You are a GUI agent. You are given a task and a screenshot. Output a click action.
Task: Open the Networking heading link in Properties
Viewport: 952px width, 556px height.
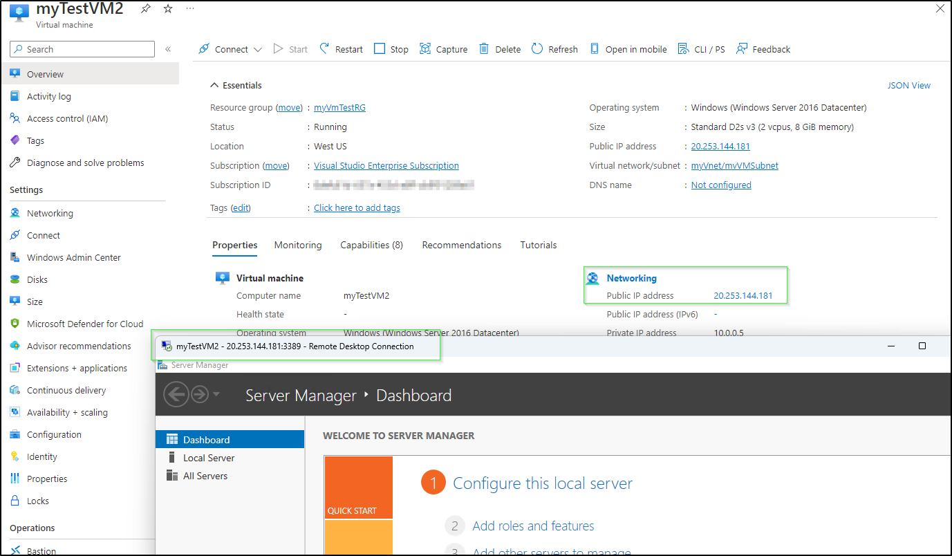pyautogui.click(x=632, y=278)
